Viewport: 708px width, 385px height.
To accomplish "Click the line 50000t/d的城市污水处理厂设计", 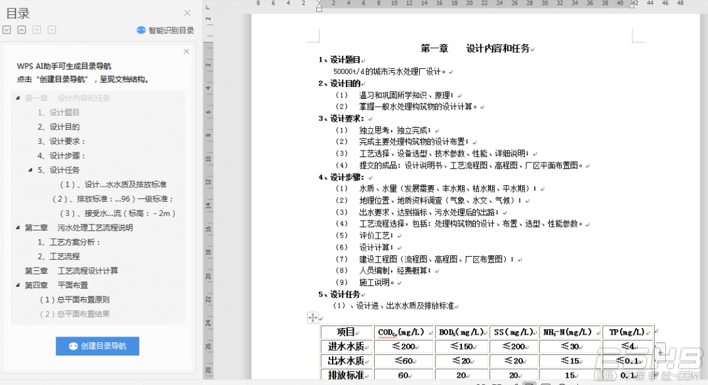I will (390, 71).
